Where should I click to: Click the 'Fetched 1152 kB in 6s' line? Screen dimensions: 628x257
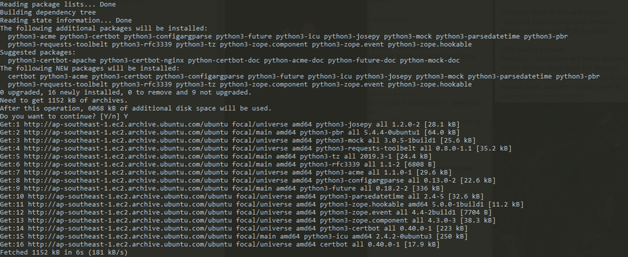(x=64, y=252)
